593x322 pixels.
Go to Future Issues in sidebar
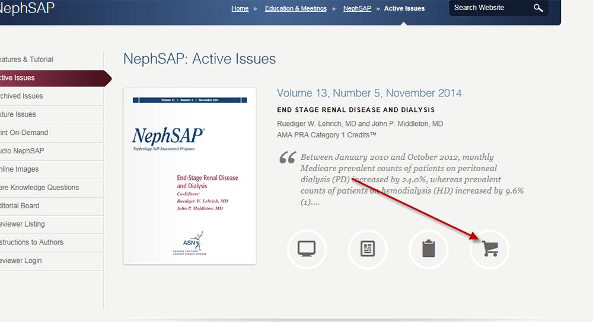pyautogui.click(x=18, y=115)
